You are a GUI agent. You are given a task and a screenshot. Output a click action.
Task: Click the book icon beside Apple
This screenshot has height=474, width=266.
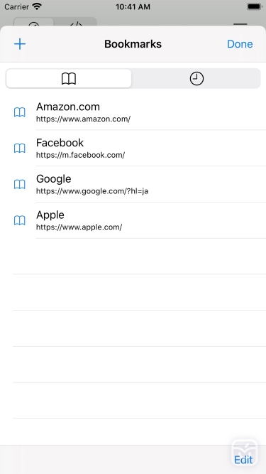[20, 221]
